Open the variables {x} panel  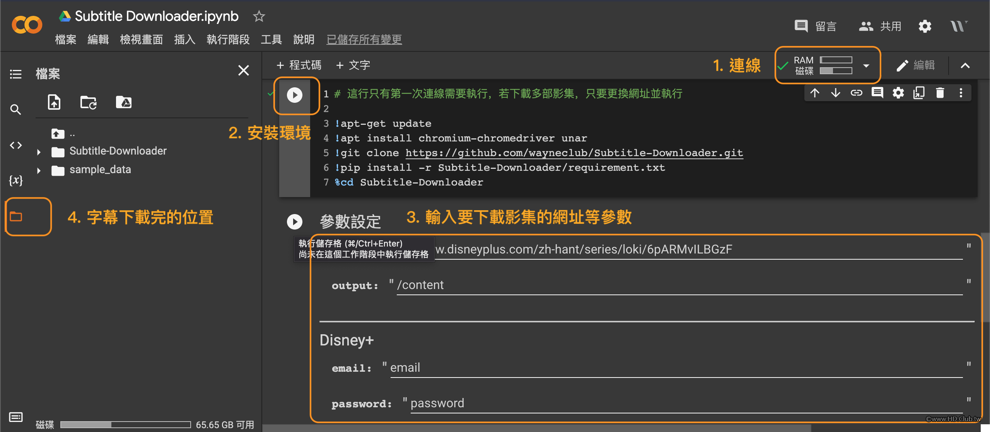coord(15,180)
